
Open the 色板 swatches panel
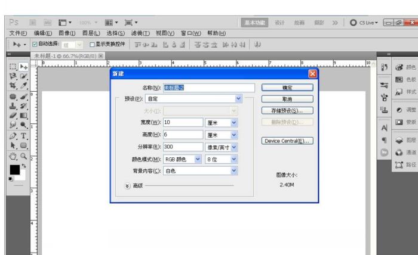(405, 79)
